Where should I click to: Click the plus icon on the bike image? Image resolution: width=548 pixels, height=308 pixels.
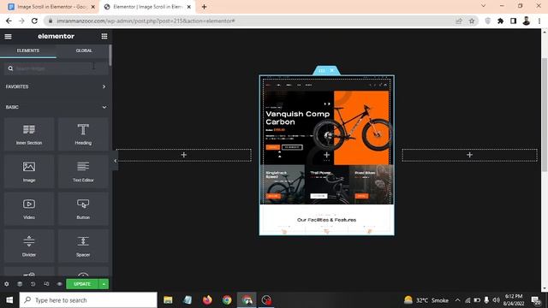pyautogui.click(x=326, y=155)
